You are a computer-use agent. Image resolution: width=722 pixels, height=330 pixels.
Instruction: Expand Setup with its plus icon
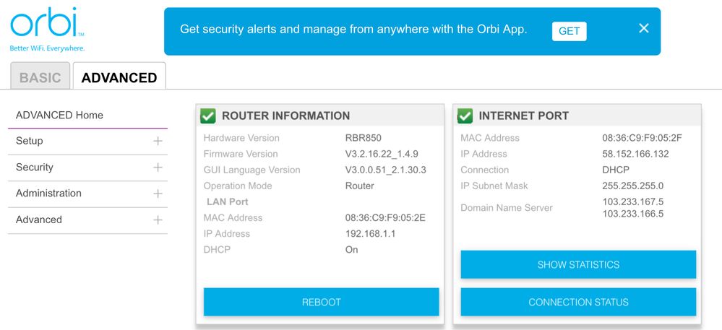click(158, 142)
